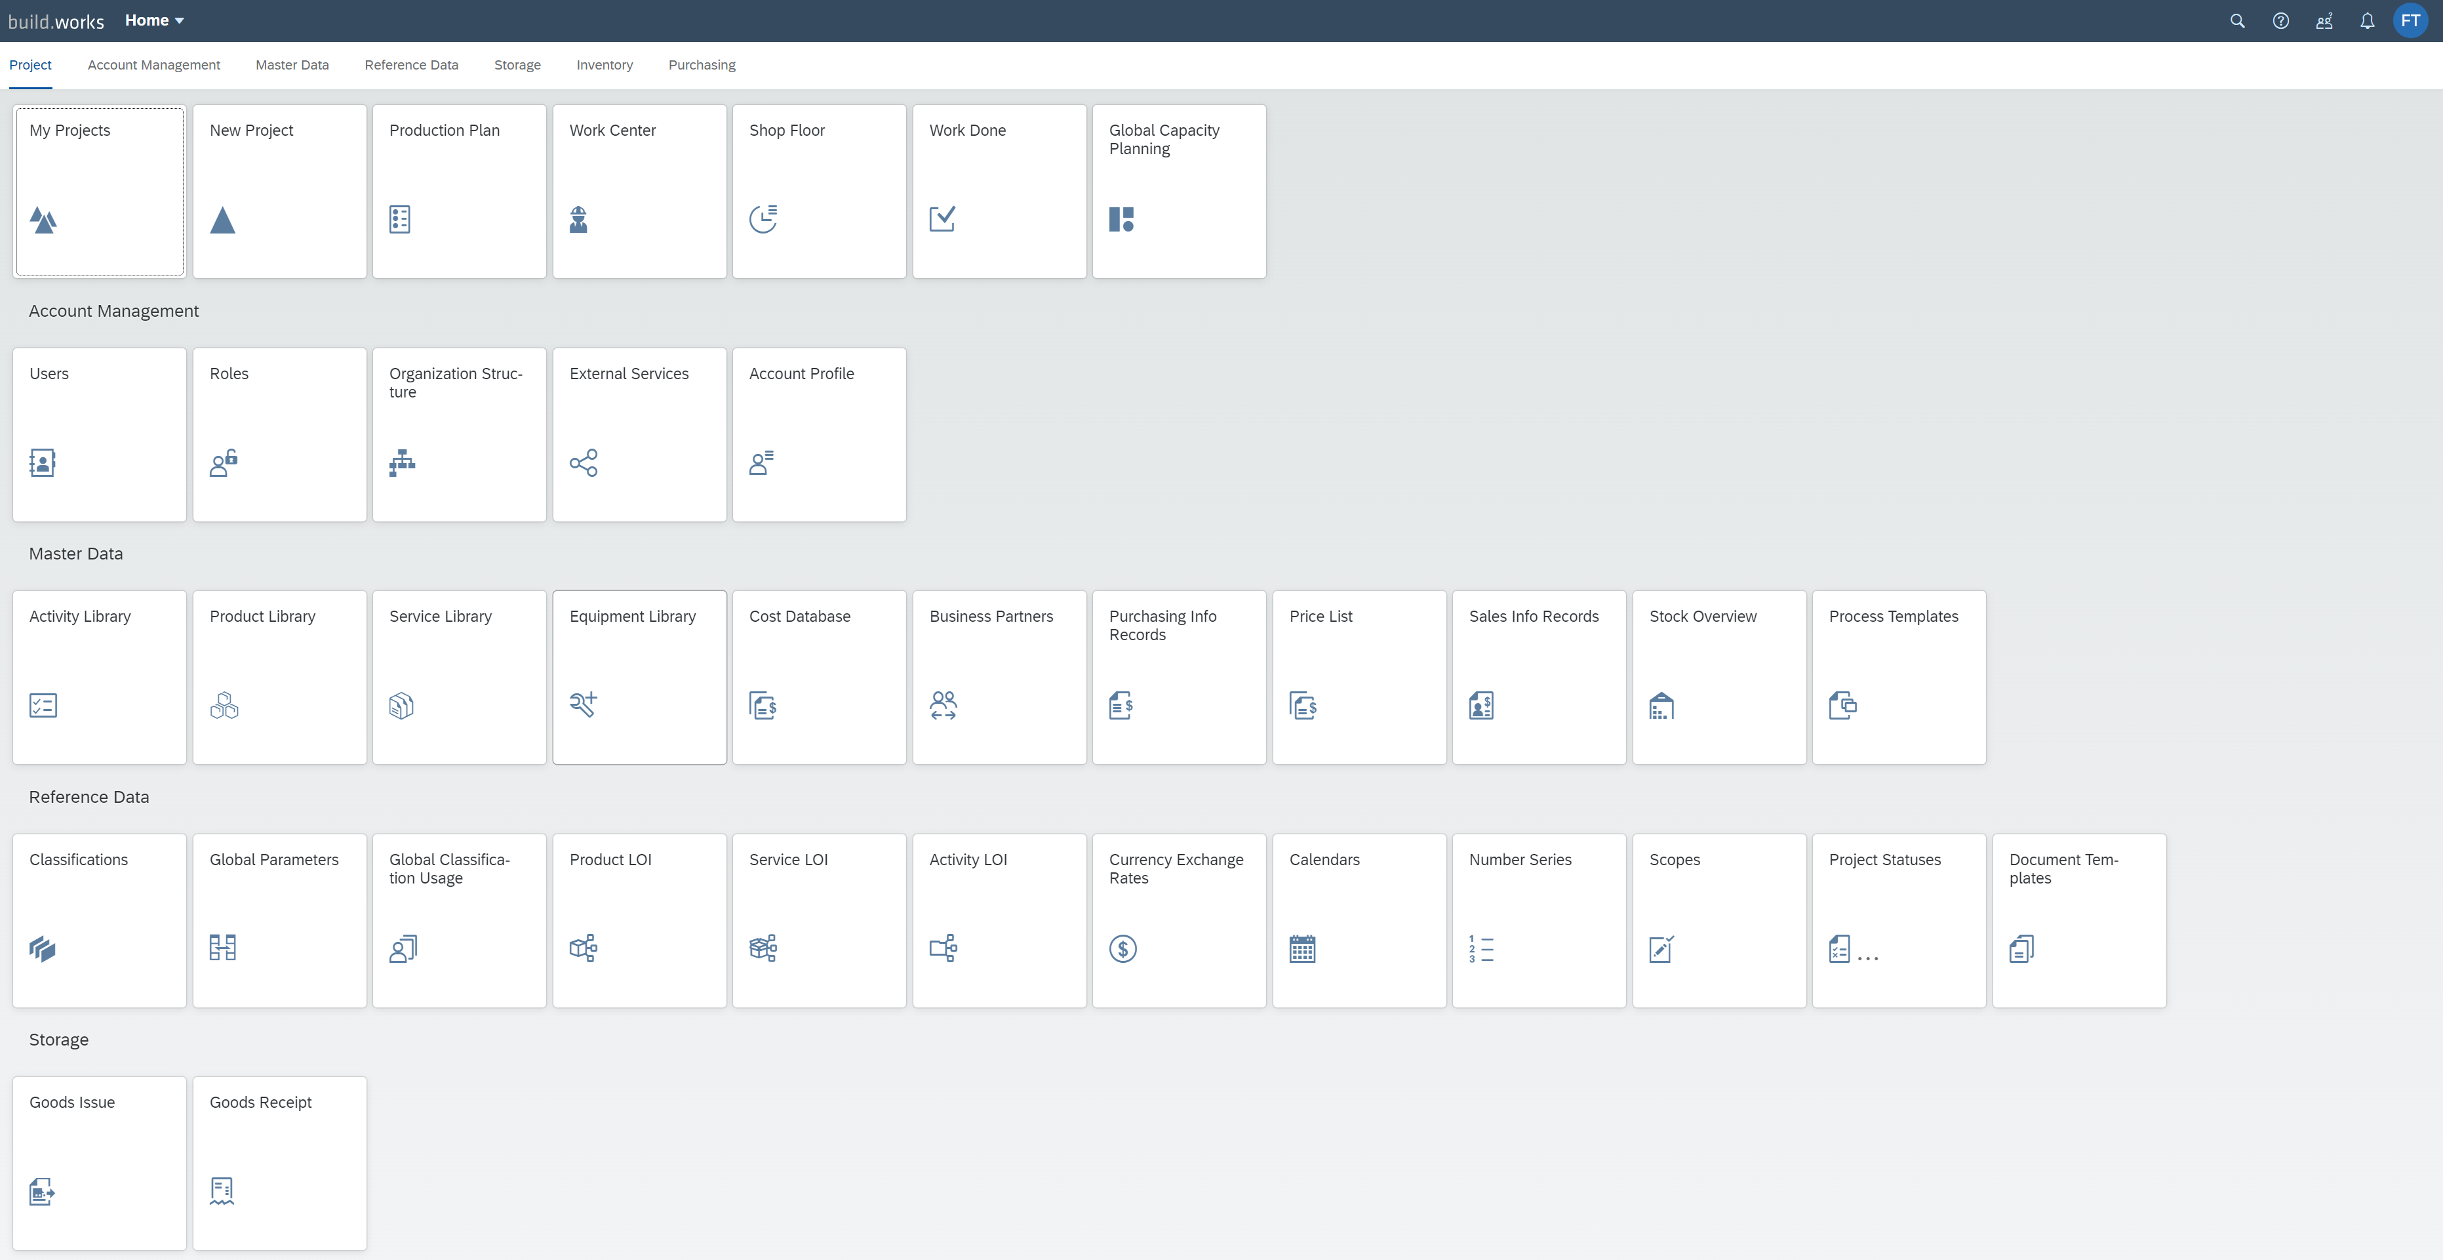The width and height of the screenshot is (2443, 1260).
Task: Switch to the Purchasing tab
Action: pyautogui.click(x=702, y=64)
